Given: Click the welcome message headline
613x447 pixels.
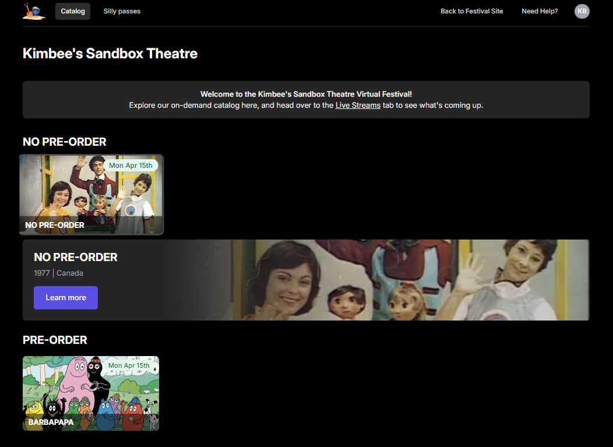Looking at the screenshot, I should [x=306, y=94].
